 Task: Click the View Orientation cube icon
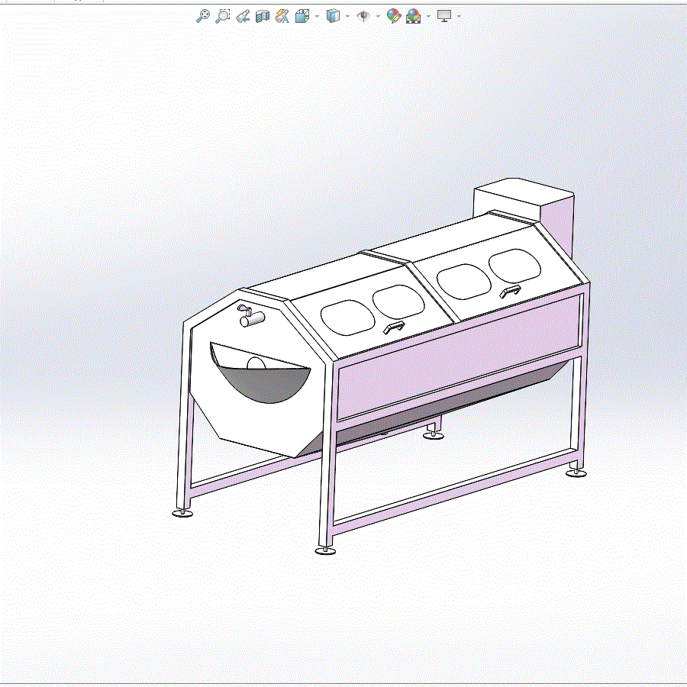click(302, 17)
